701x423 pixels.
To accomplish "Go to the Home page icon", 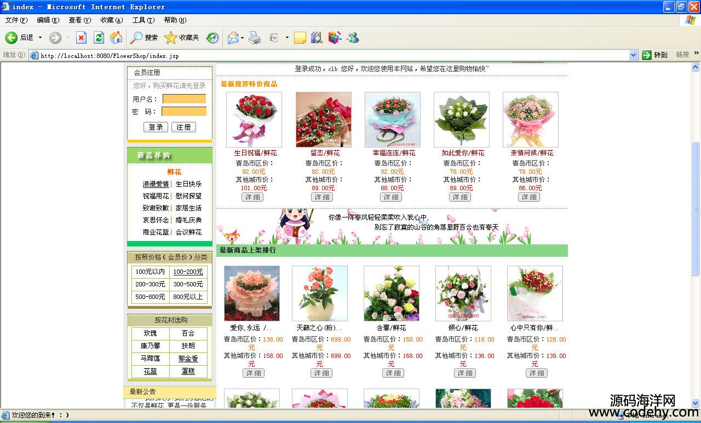I will coord(116,37).
